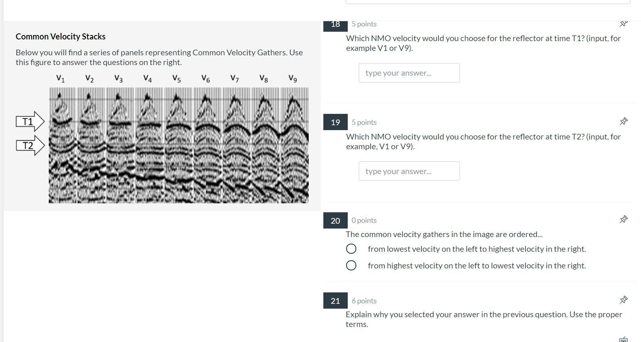This screenshot has height=342, width=641.
Task: Select 'from lowest velocity on the left' option
Action: (351, 248)
